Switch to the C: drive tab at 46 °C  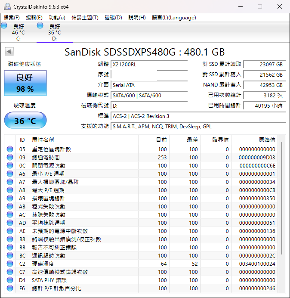19,32
